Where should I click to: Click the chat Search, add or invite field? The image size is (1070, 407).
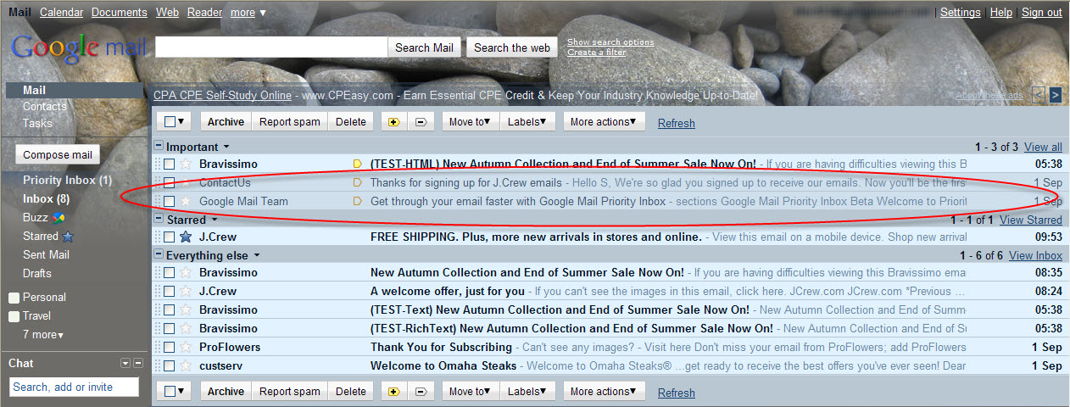[74, 387]
